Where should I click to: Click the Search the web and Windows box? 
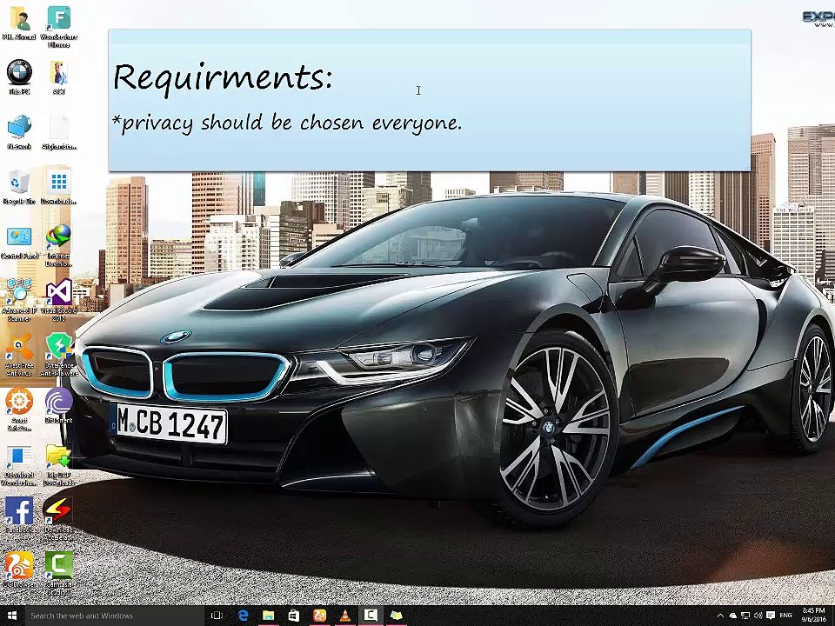click(x=115, y=616)
